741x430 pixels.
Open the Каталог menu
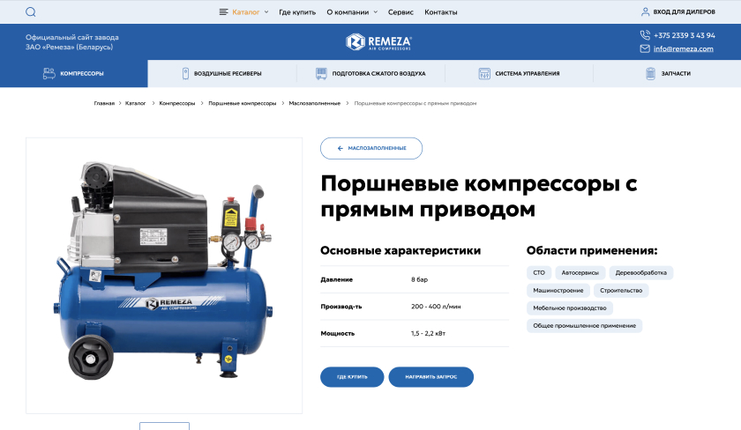tap(246, 12)
